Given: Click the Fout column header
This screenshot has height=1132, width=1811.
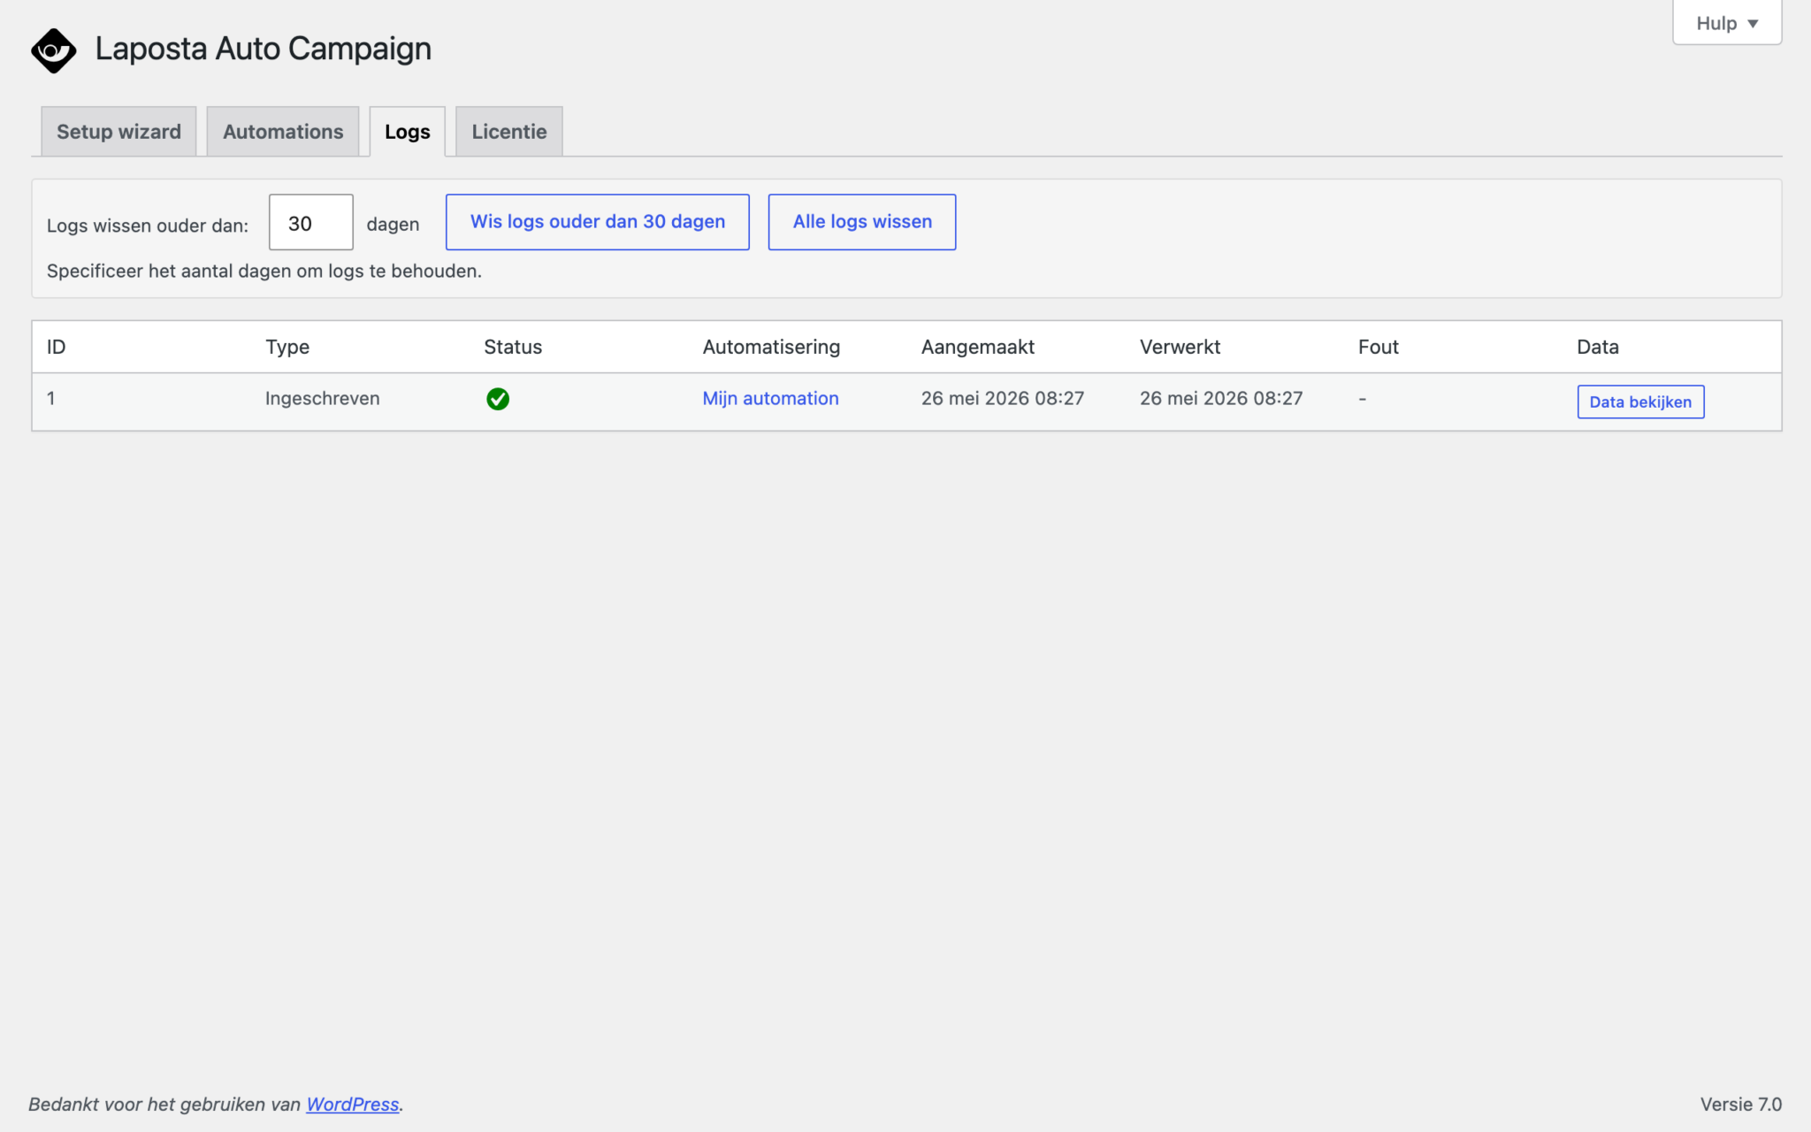Looking at the screenshot, I should pos(1379,347).
